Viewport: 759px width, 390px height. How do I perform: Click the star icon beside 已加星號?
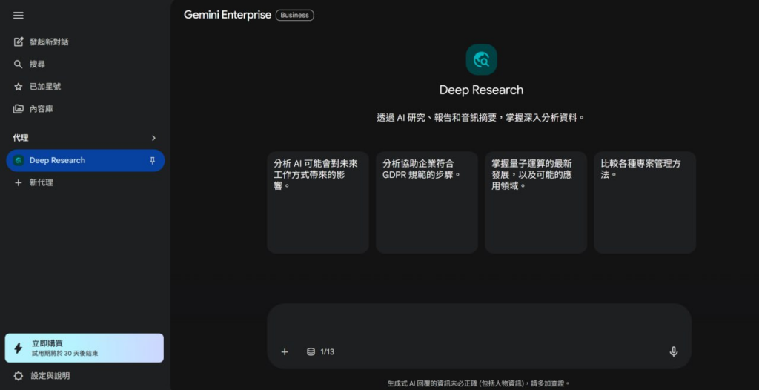pos(19,87)
